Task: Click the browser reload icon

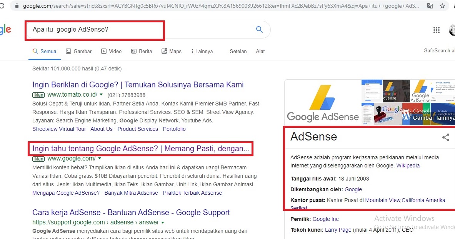Action: 2,6
